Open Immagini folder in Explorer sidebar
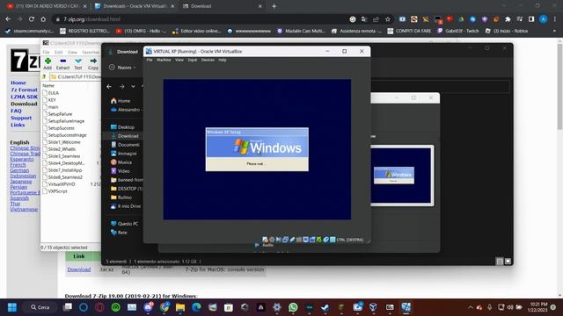The width and height of the screenshot is (563, 316). point(124,154)
